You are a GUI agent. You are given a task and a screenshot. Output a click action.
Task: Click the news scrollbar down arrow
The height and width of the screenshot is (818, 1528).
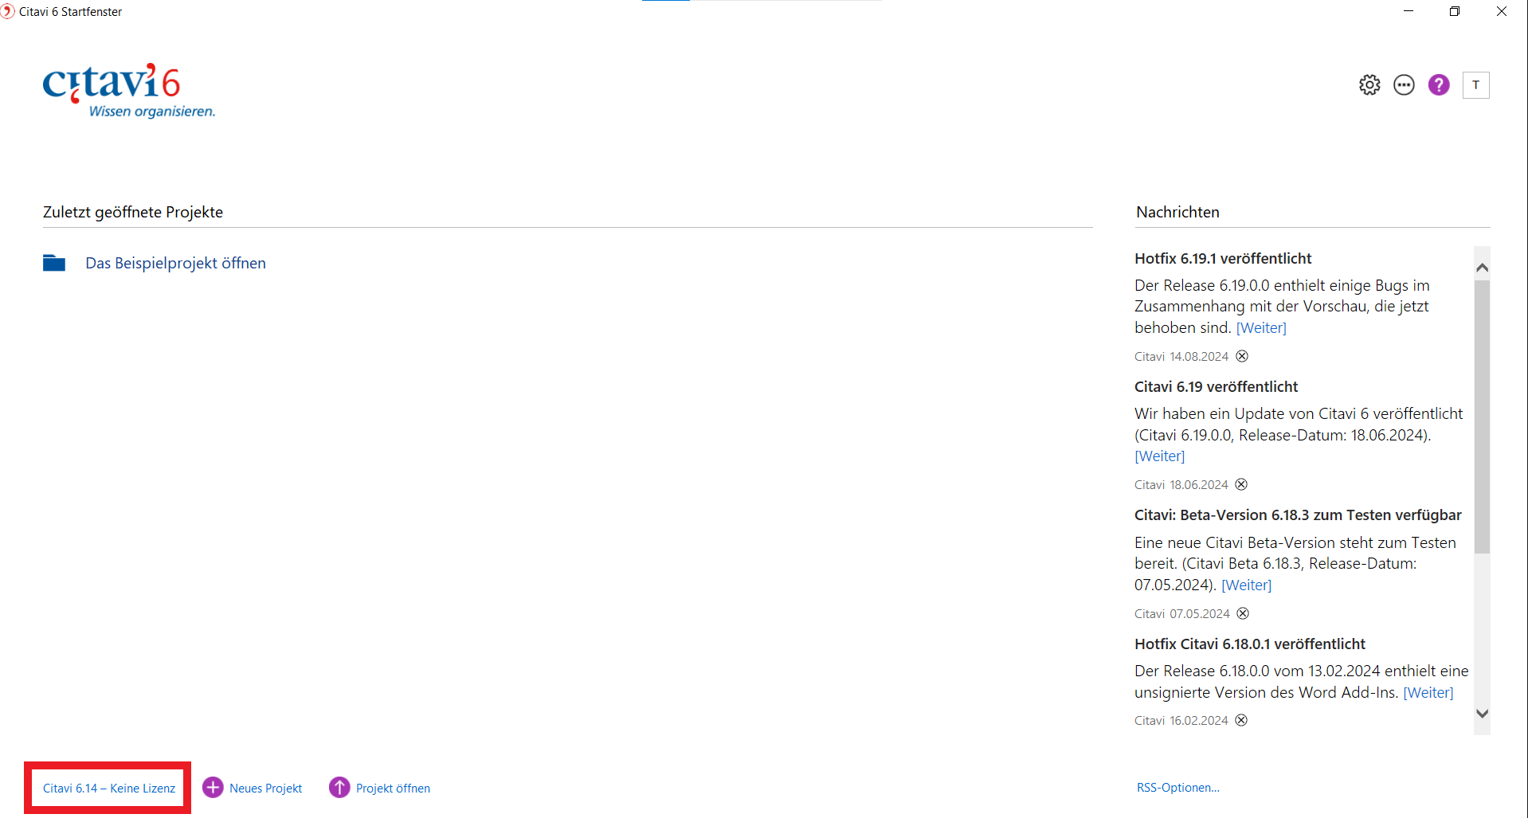(x=1482, y=714)
